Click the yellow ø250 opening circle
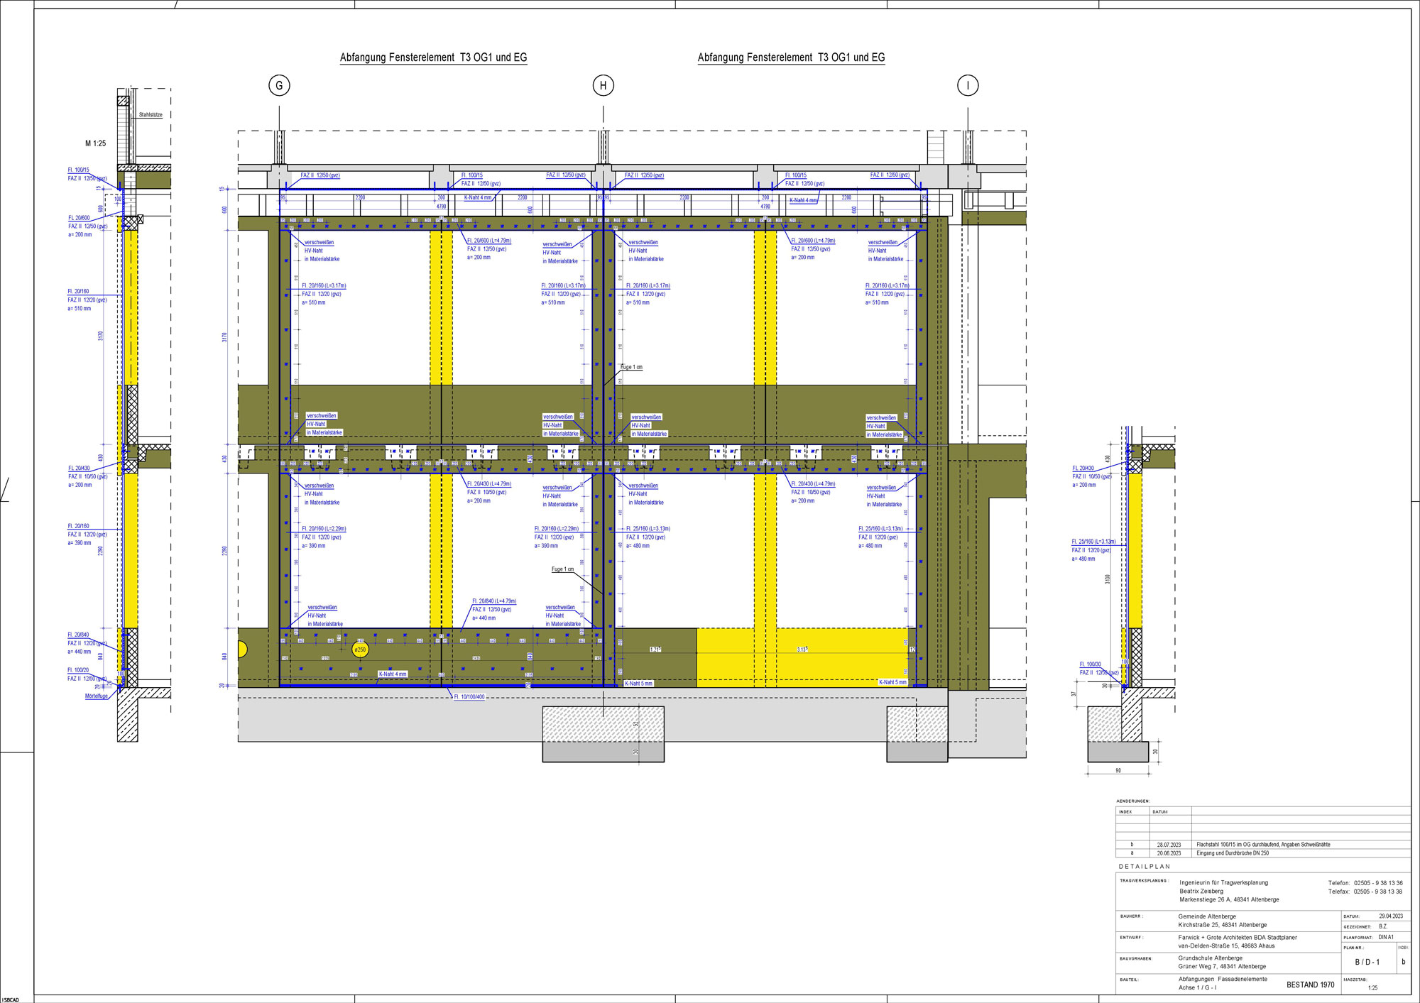 coord(360,650)
